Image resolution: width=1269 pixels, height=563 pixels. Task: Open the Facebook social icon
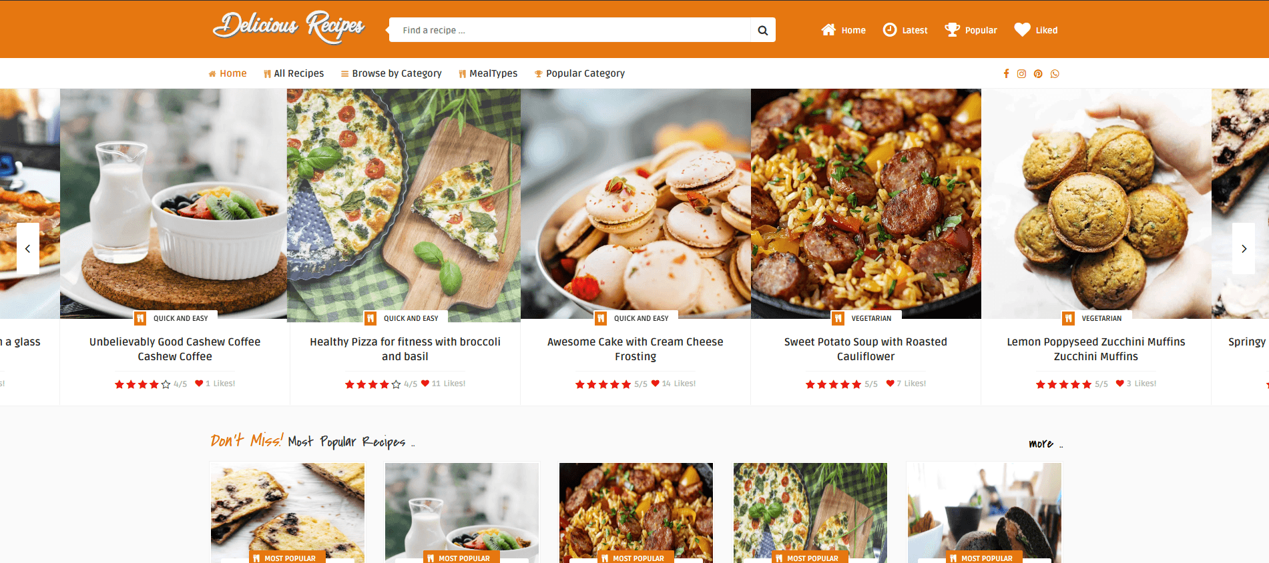click(1006, 73)
